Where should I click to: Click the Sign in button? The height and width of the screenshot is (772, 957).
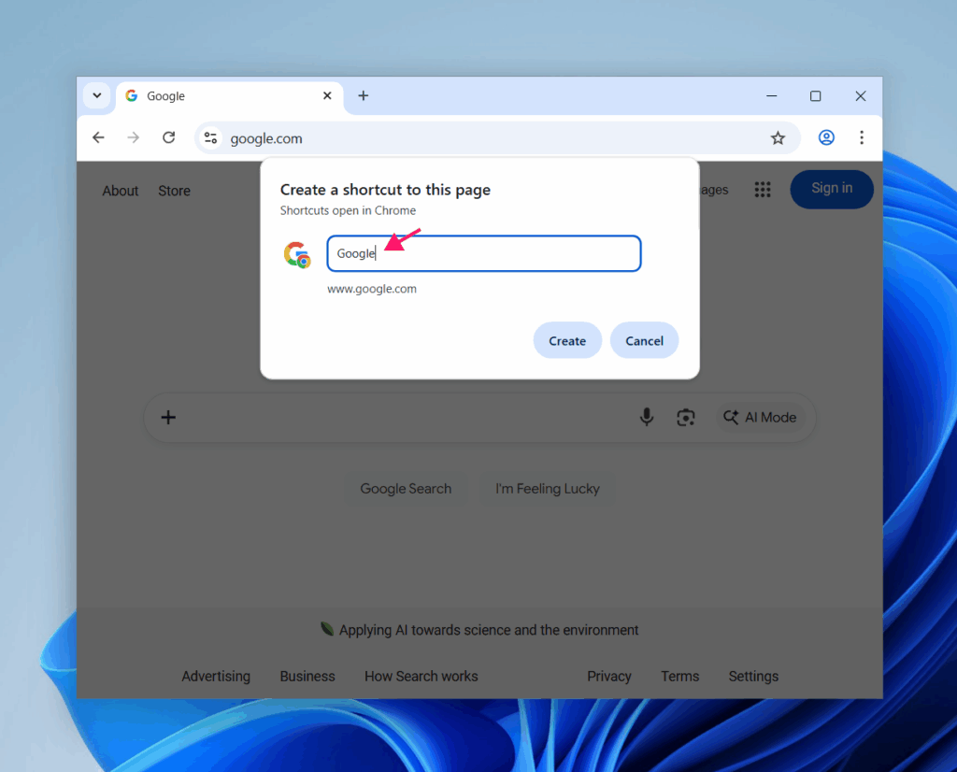pyautogui.click(x=832, y=189)
